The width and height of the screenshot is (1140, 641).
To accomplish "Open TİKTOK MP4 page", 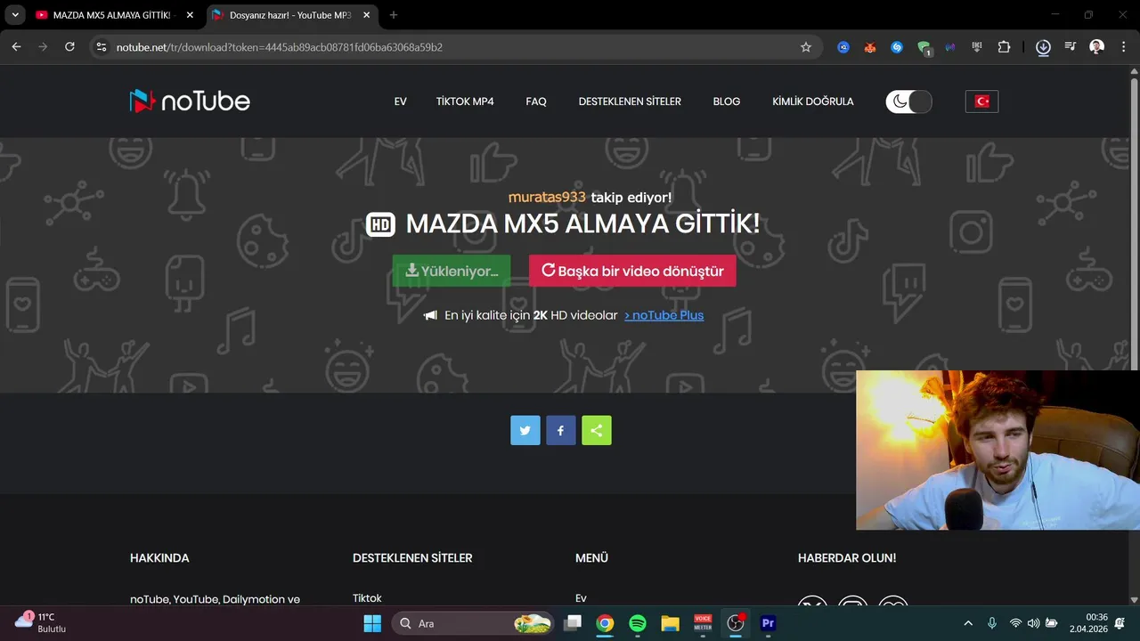I will tap(465, 101).
